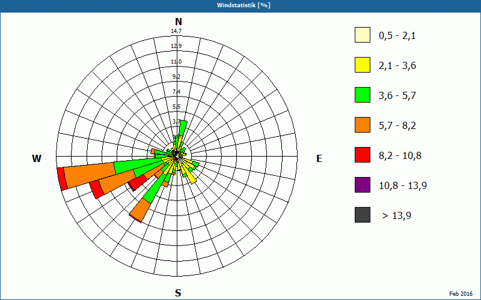Click the purple 10,8 - 13,9 legend swatch
Image resolution: width=481 pixels, height=300 pixels.
point(363,185)
